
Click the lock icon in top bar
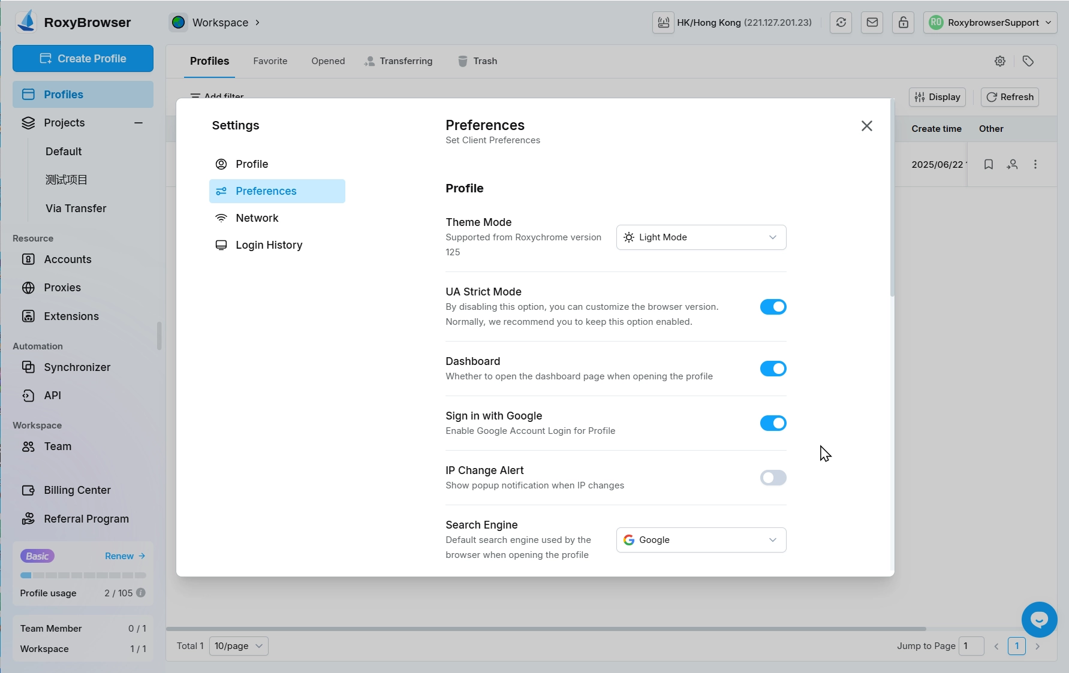(903, 23)
